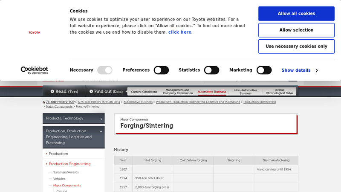Screen dimensions: 341x192
Task: Click the Toyota logo in cookie banner
Action: 34,32
